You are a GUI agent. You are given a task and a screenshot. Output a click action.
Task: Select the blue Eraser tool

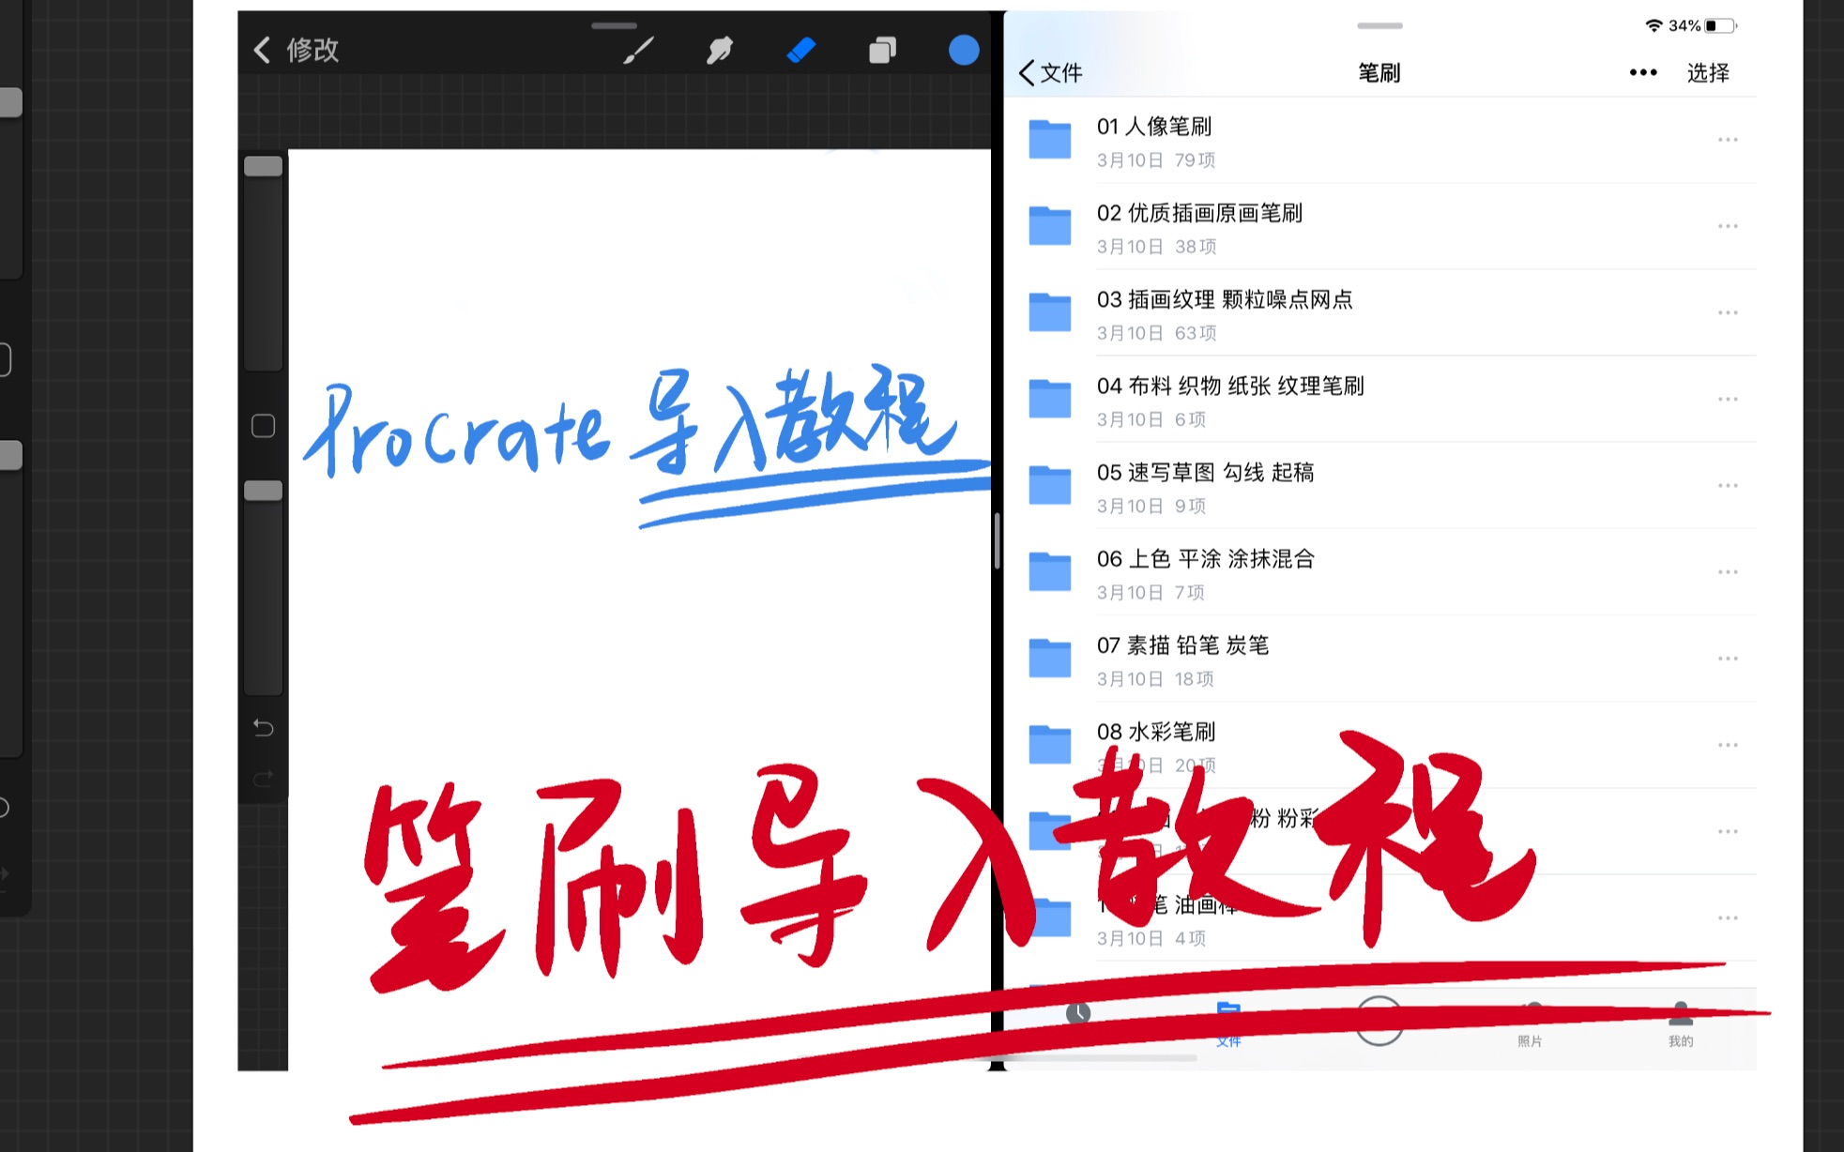[x=800, y=50]
